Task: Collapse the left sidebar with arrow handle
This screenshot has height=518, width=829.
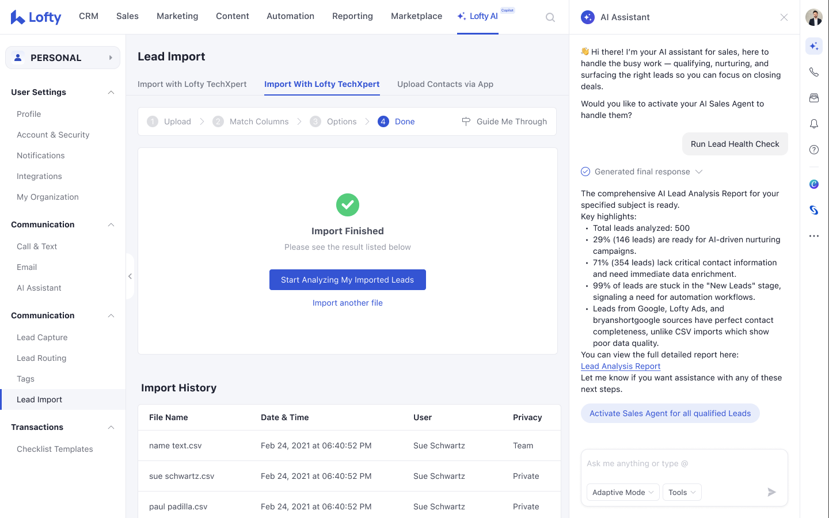Action: [130, 276]
